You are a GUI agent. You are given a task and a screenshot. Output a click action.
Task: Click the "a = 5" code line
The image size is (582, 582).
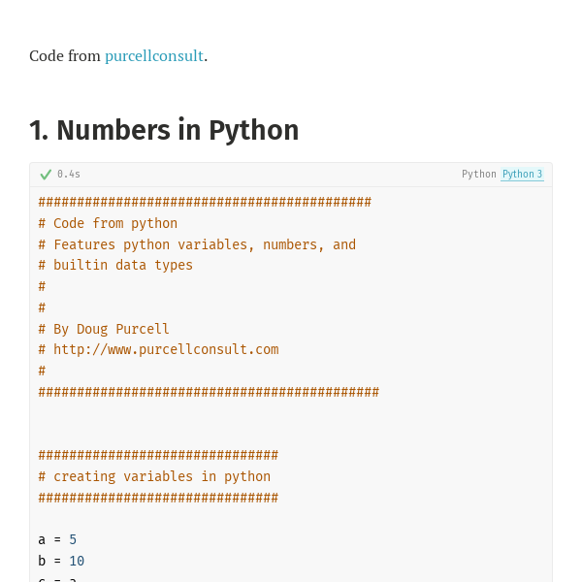(57, 539)
